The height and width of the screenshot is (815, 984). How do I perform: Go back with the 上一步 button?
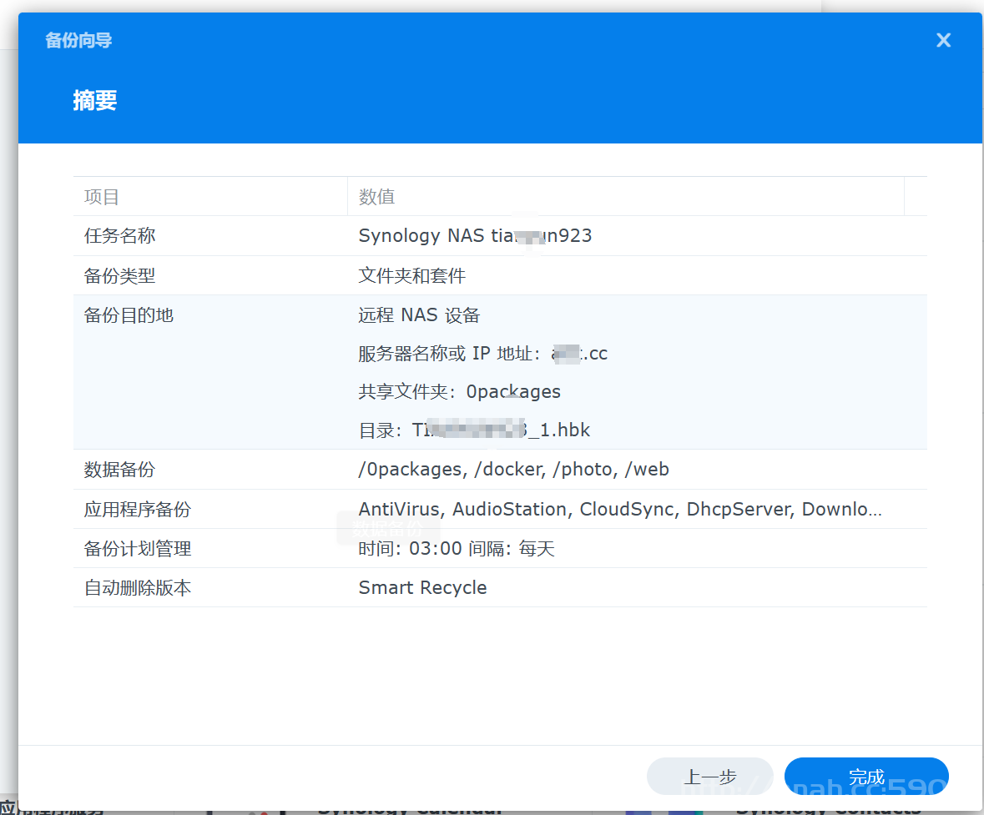point(709,777)
